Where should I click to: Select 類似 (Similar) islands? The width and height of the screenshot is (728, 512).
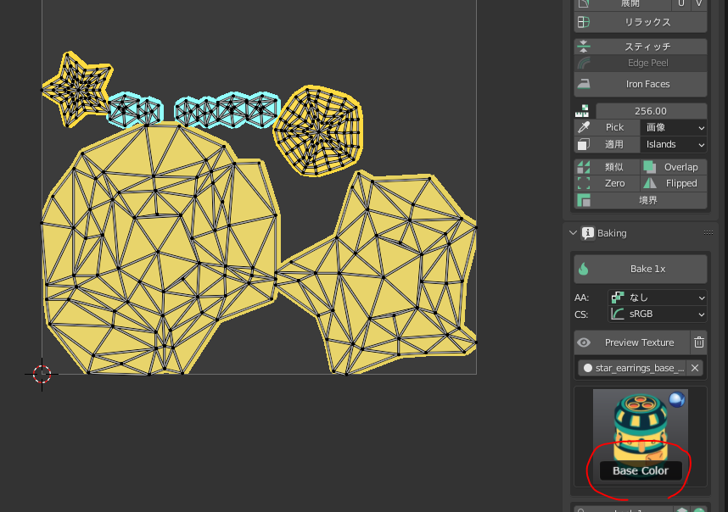606,167
